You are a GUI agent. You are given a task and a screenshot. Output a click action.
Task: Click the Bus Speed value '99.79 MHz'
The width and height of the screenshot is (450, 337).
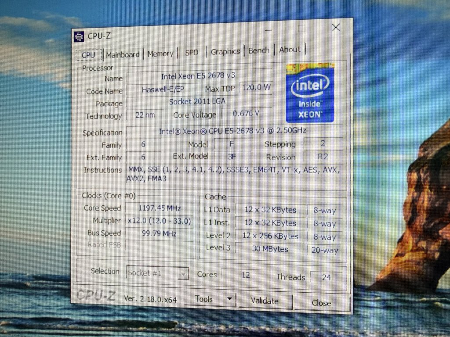[x=160, y=233]
